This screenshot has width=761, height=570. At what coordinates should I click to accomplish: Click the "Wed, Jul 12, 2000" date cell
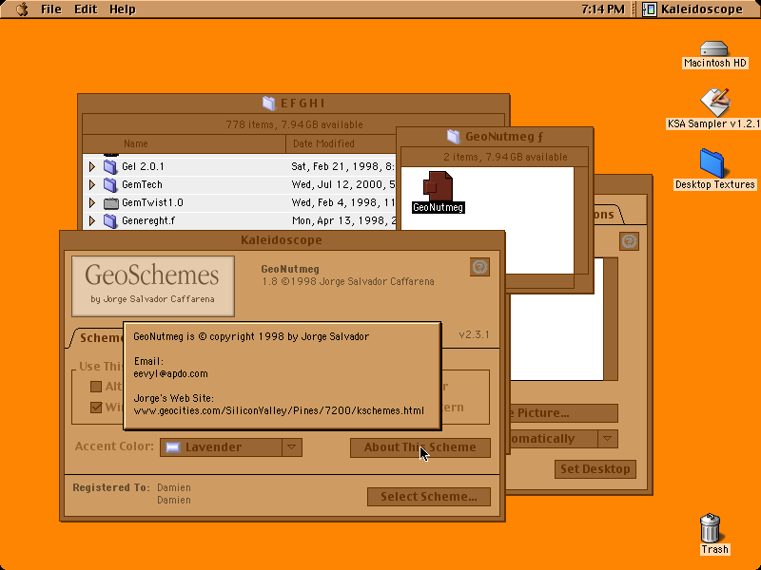tap(343, 184)
